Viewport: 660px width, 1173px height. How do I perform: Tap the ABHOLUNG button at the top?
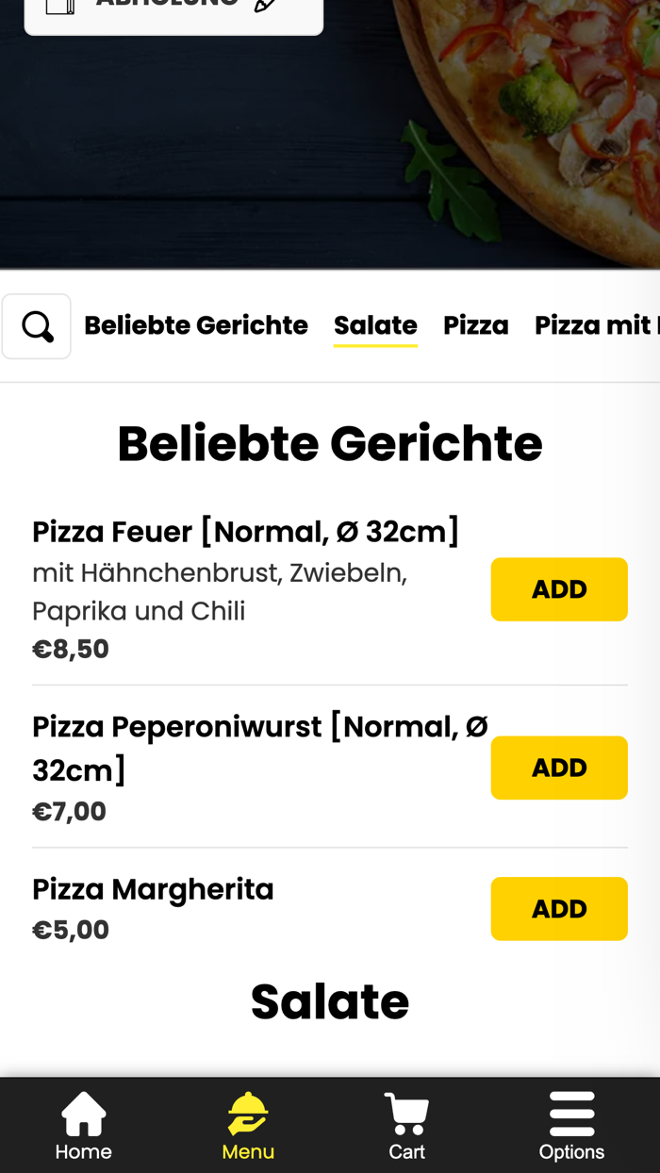click(173, 8)
